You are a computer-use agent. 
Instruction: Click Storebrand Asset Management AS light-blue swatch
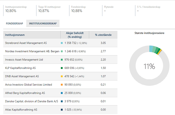pos(62,43)
